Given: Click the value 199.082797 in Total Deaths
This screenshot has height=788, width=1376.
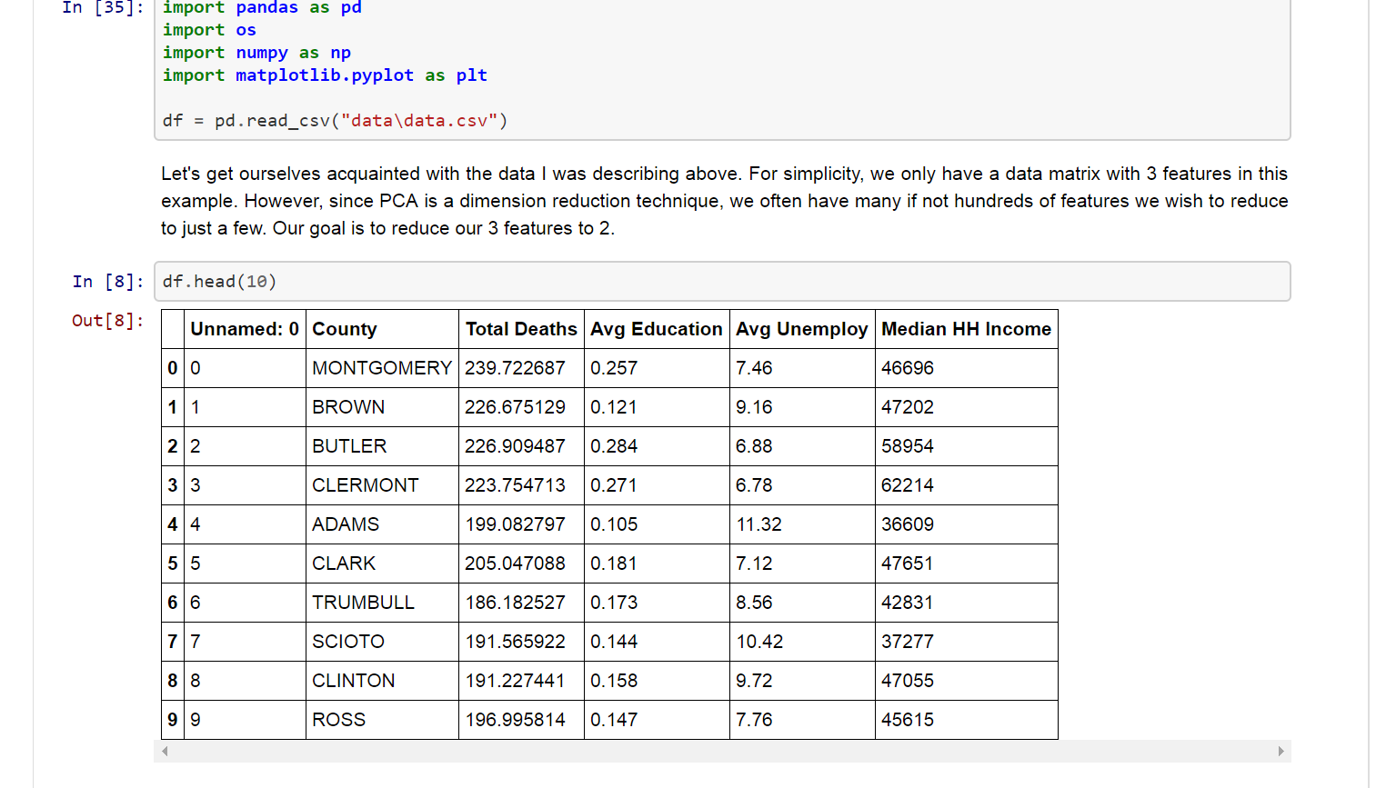Looking at the screenshot, I should [521, 524].
